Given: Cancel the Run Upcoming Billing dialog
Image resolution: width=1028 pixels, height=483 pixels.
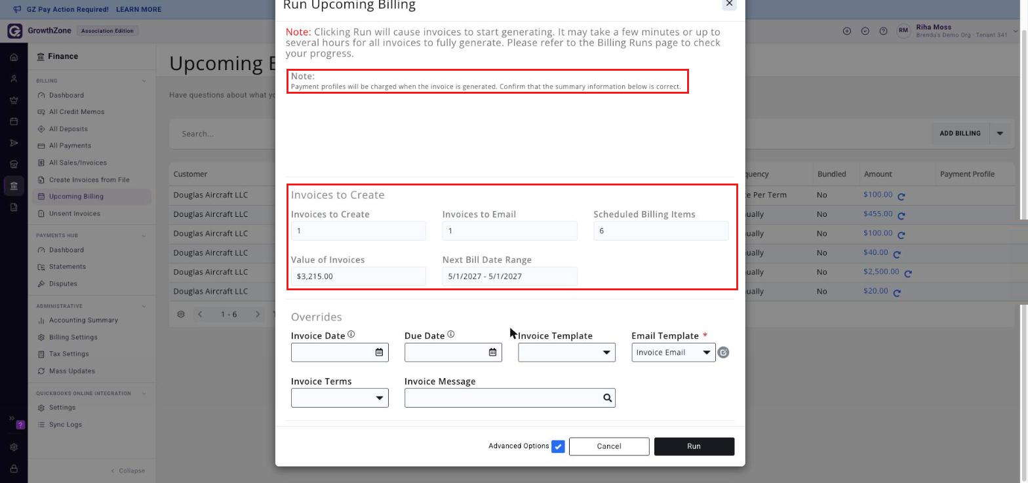Looking at the screenshot, I should pos(609,446).
